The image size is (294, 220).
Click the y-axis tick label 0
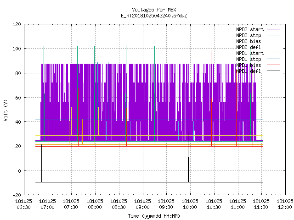click(19, 171)
